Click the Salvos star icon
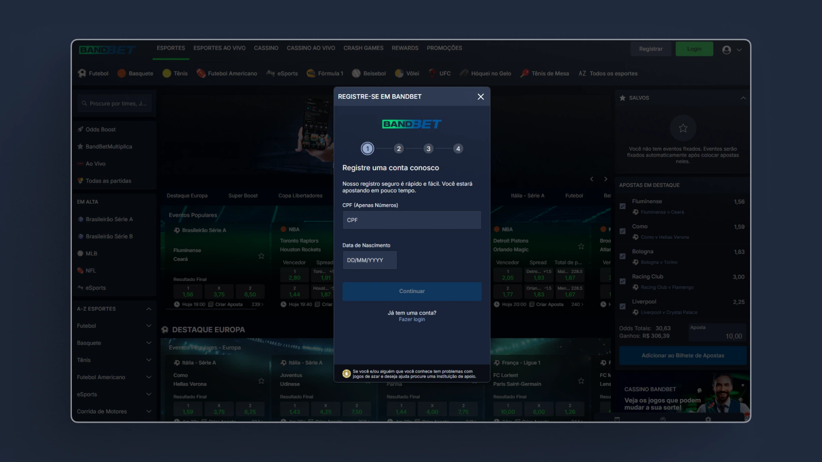822x462 pixels. point(622,98)
